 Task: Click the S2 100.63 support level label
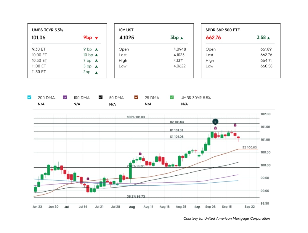click(x=249, y=147)
